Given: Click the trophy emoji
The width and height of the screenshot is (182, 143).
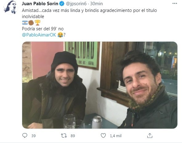Looking at the screenshot, I should [38, 23].
